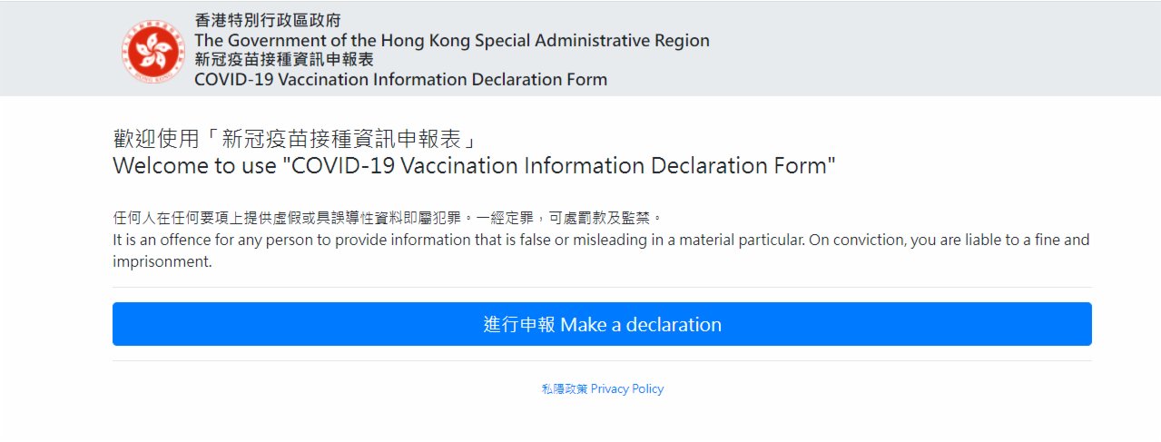Click the blue Make a declaration button

pyautogui.click(x=602, y=324)
